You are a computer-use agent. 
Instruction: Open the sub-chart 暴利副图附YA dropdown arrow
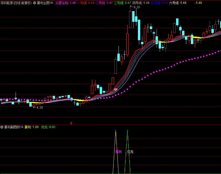2,127
